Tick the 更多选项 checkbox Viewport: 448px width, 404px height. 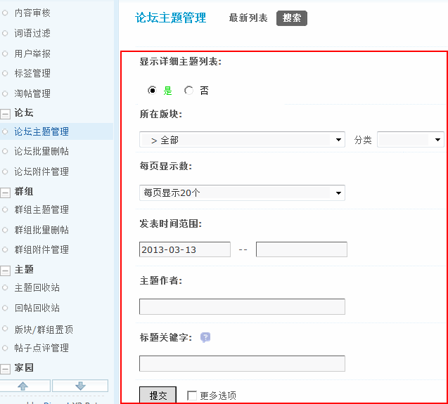[x=192, y=396]
